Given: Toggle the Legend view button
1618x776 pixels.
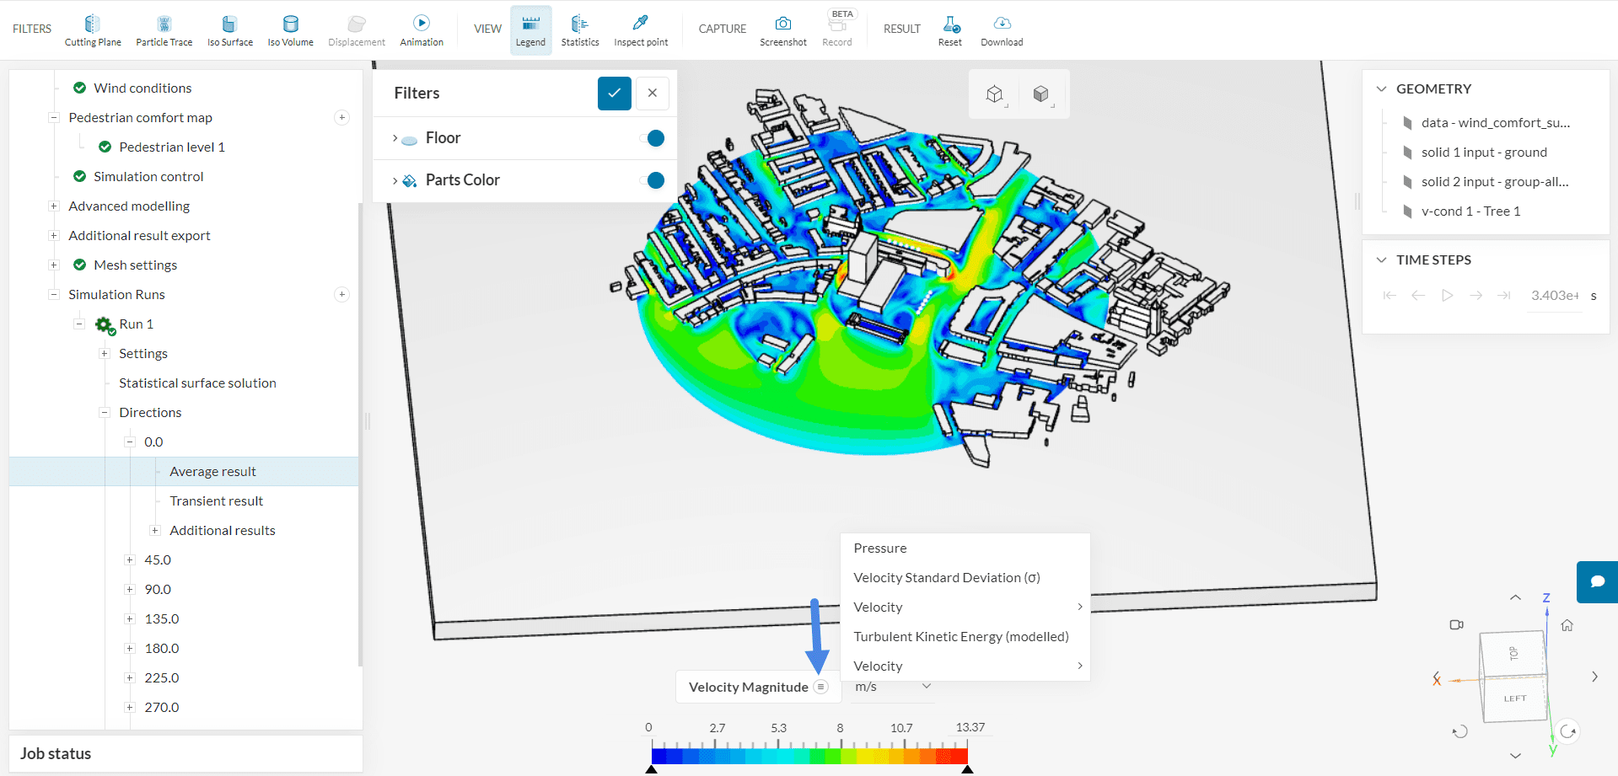Looking at the screenshot, I should [x=530, y=30].
